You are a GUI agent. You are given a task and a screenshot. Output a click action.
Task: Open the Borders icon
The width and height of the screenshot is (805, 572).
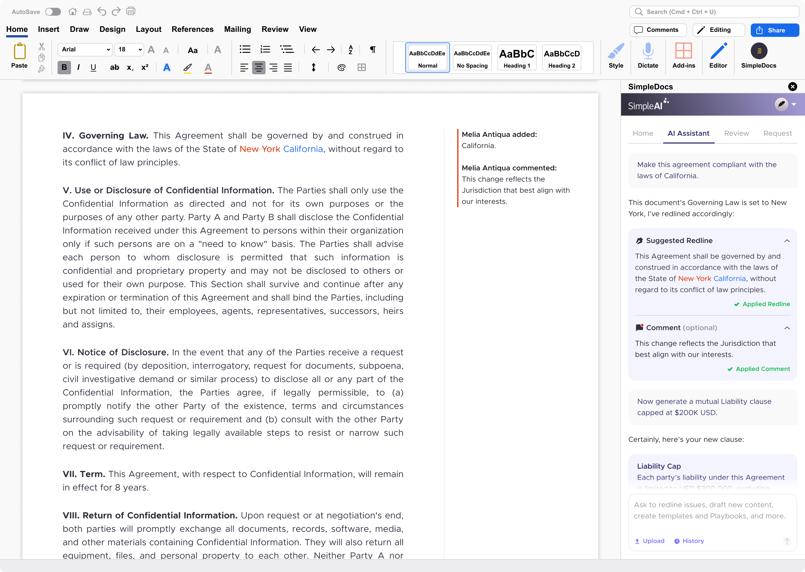(362, 68)
